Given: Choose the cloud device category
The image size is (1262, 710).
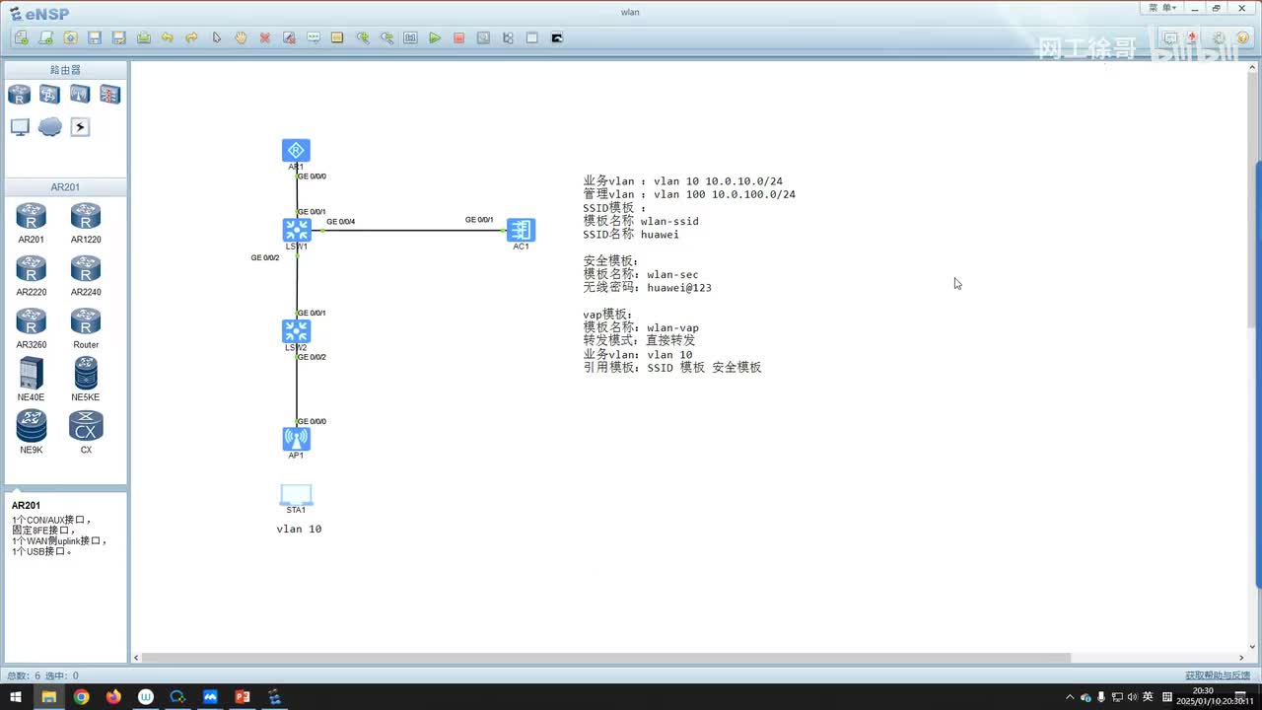Looking at the screenshot, I should pos(49,127).
